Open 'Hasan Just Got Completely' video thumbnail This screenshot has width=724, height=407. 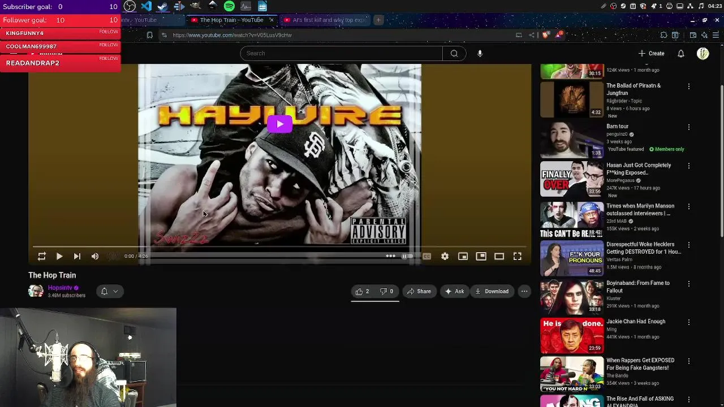(572, 179)
